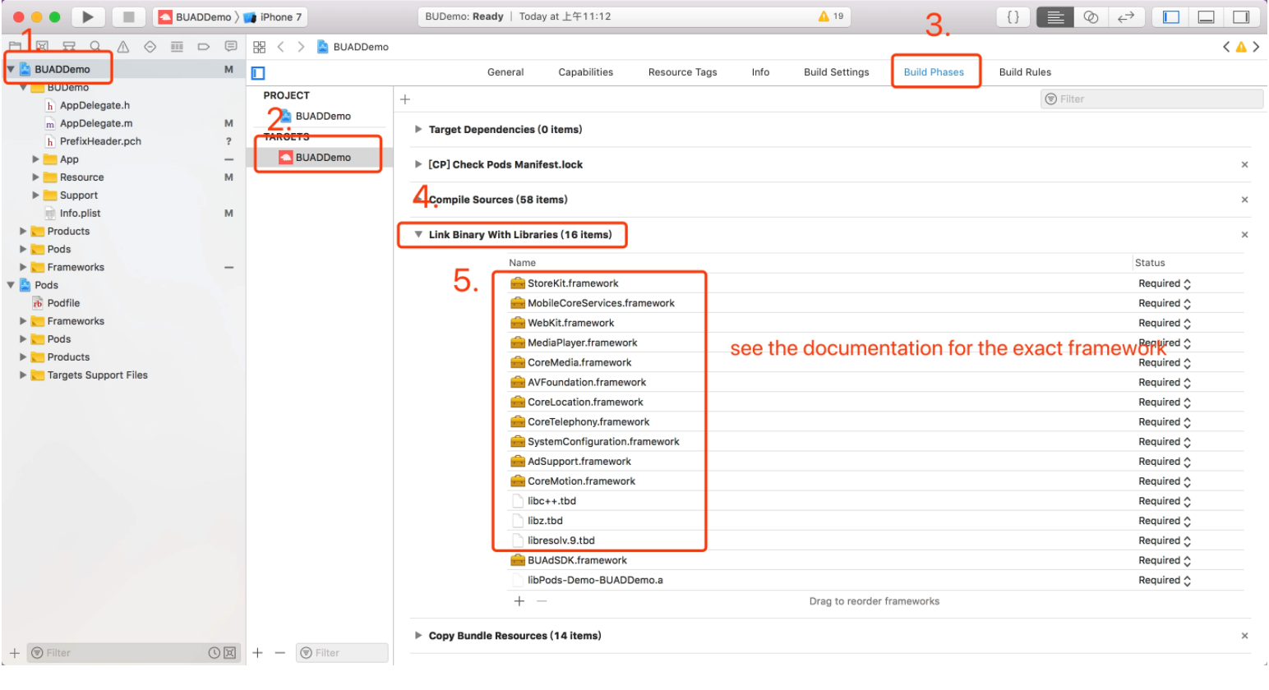1269x690 pixels.
Task: Add a new build phase with plus
Action: pyautogui.click(x=405, y=99)
